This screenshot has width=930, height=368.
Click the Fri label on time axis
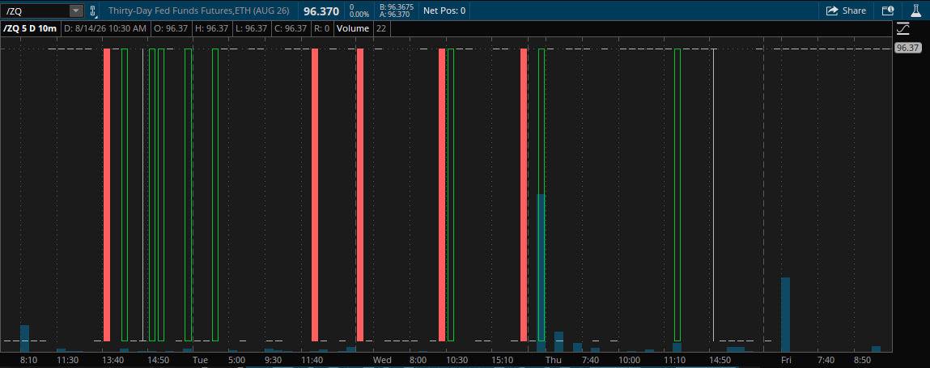pos(787,360)
